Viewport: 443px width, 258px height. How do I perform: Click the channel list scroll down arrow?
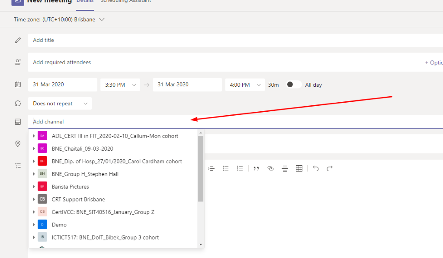tap(201, 245)
